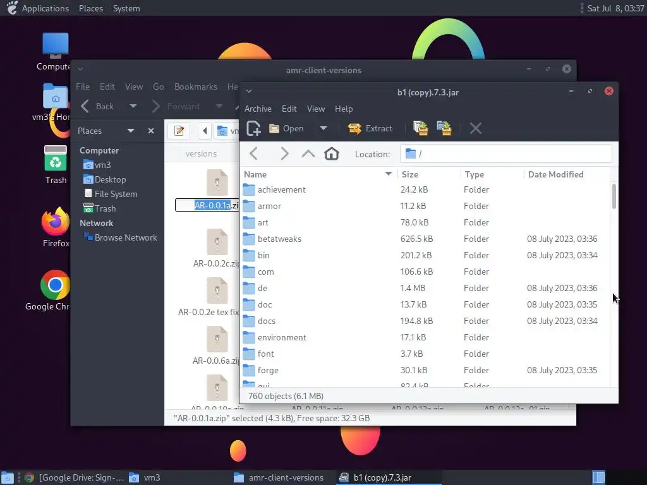Expand Forward history dropdown arrow

(x=219, y=106)
